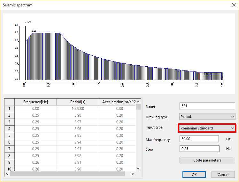Select row header 7

pos(10,149)
